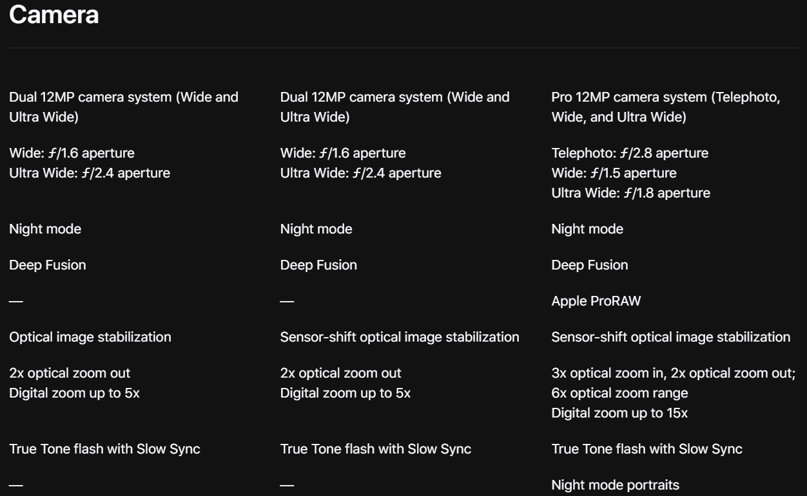The width and height of the screenshot is (807, 496).
Task: Click Digital zoom up to 15x text
Action: click(619, 413)
